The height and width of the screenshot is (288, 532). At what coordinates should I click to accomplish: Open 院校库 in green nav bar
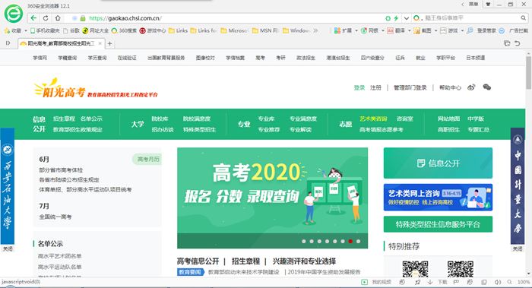[160, 119]
